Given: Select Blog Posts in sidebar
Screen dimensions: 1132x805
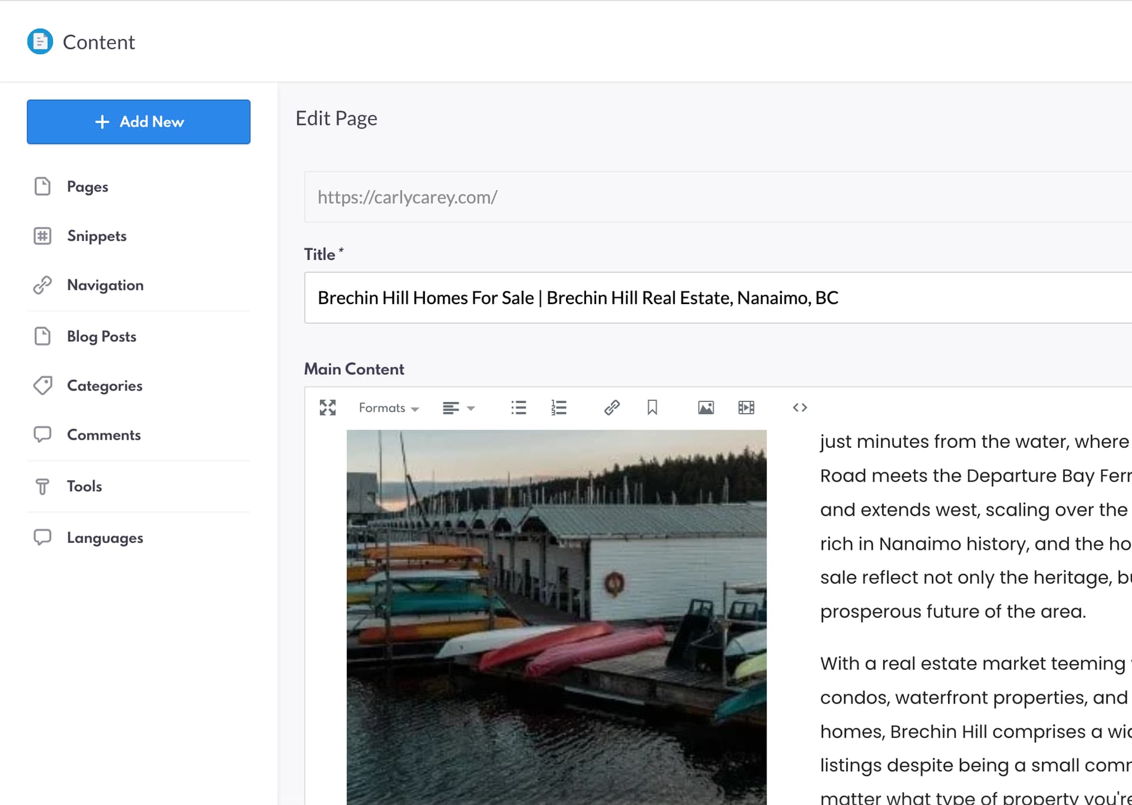Looking at the screenshot, I should coord(101,336).
